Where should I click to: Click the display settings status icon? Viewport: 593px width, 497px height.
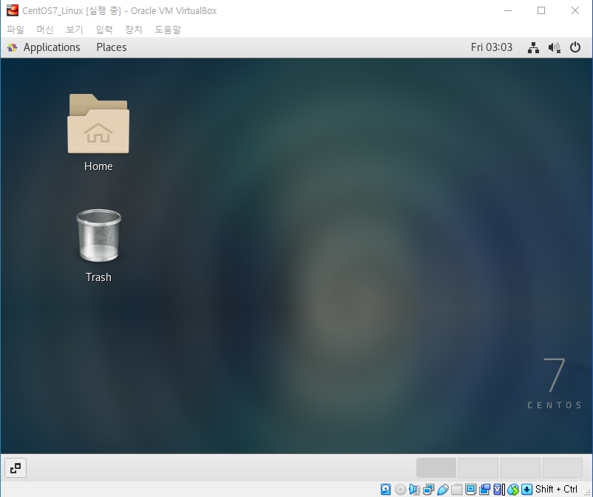pyautogui.click(x=470, y=490)
